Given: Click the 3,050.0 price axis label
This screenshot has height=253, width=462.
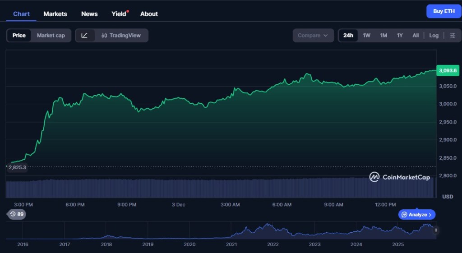Looking at the screenshot, I should click(448, 86).
